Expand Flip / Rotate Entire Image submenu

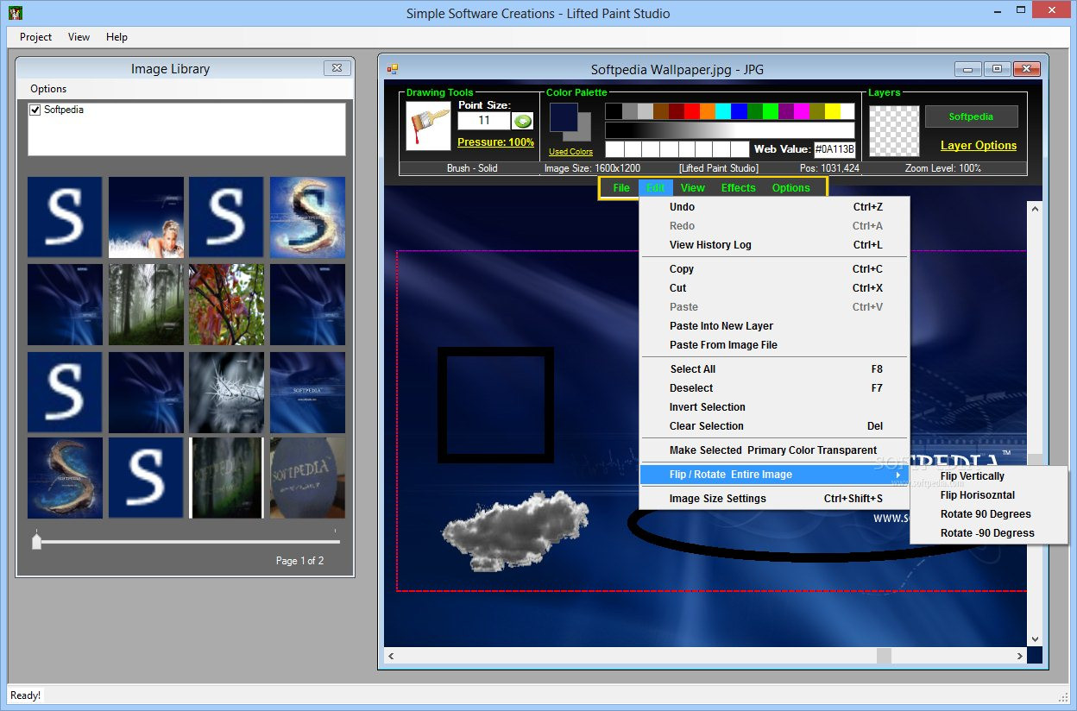coord(775,475)
